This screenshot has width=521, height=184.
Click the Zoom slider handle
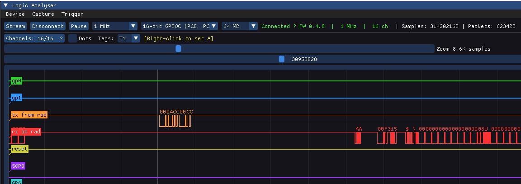(x=179, y=49)
